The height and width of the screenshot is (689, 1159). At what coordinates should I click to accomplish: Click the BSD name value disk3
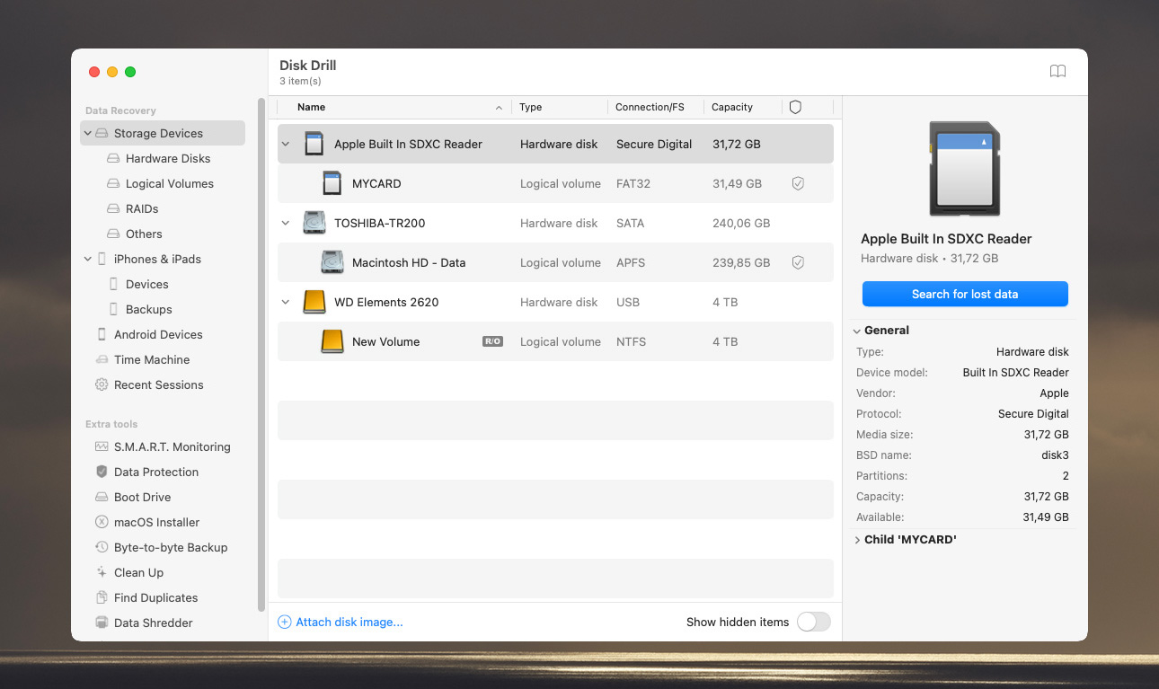(x=1054, y=455)
